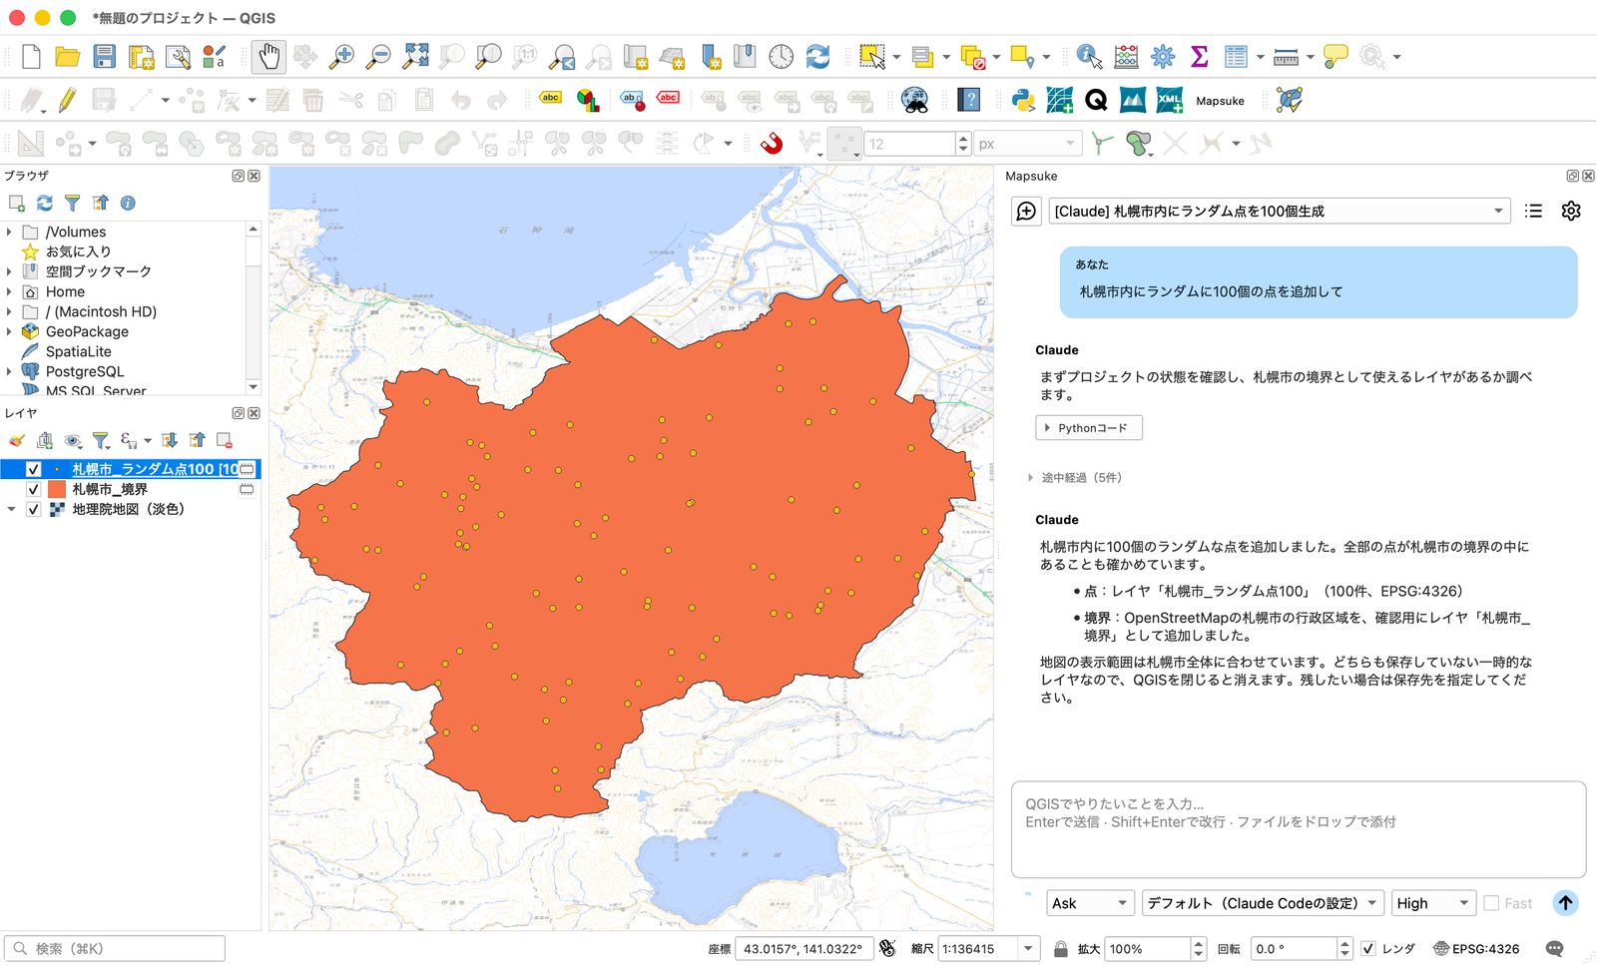Select the Home browser item
The image size is (1597, 965).
click(65, 291)
